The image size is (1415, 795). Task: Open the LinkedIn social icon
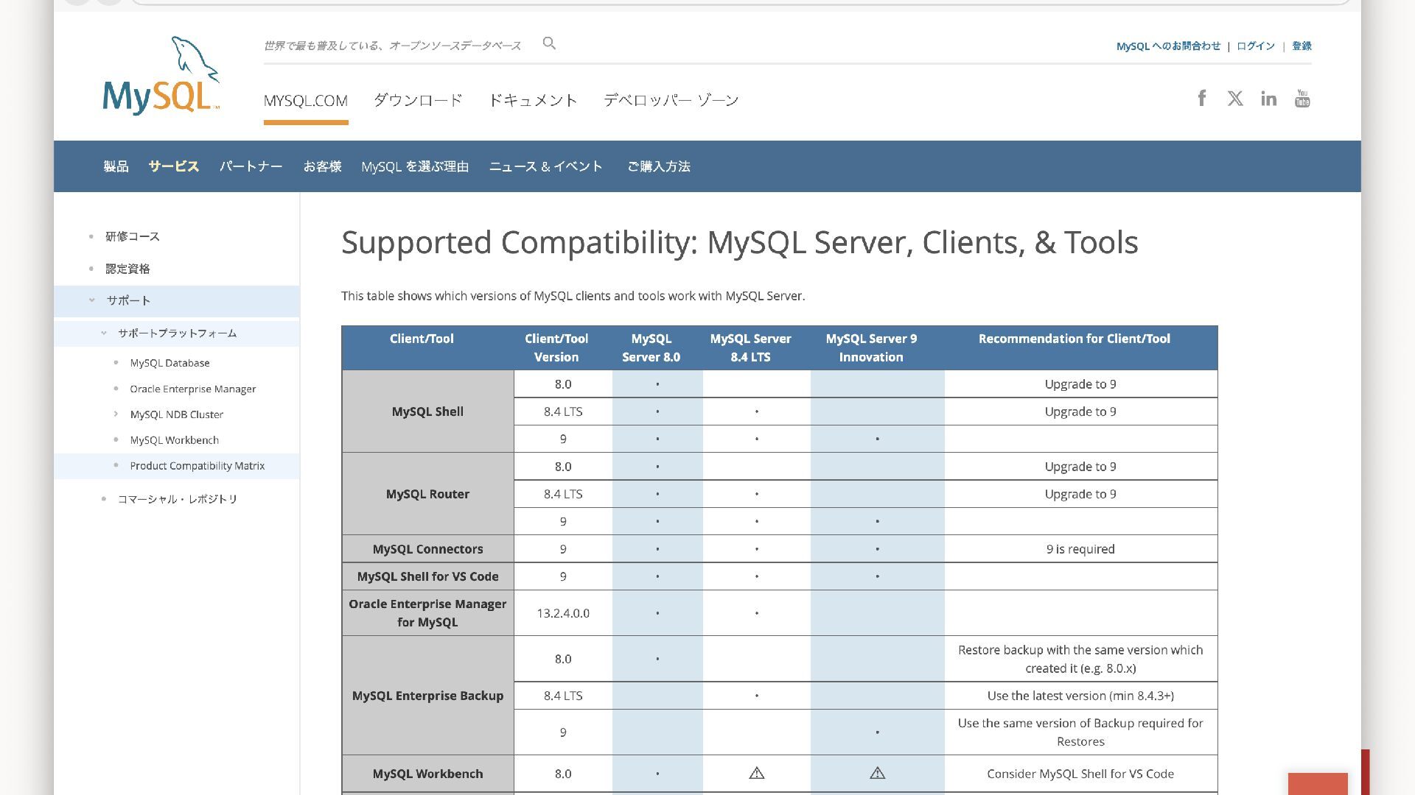coord(1268,99)
